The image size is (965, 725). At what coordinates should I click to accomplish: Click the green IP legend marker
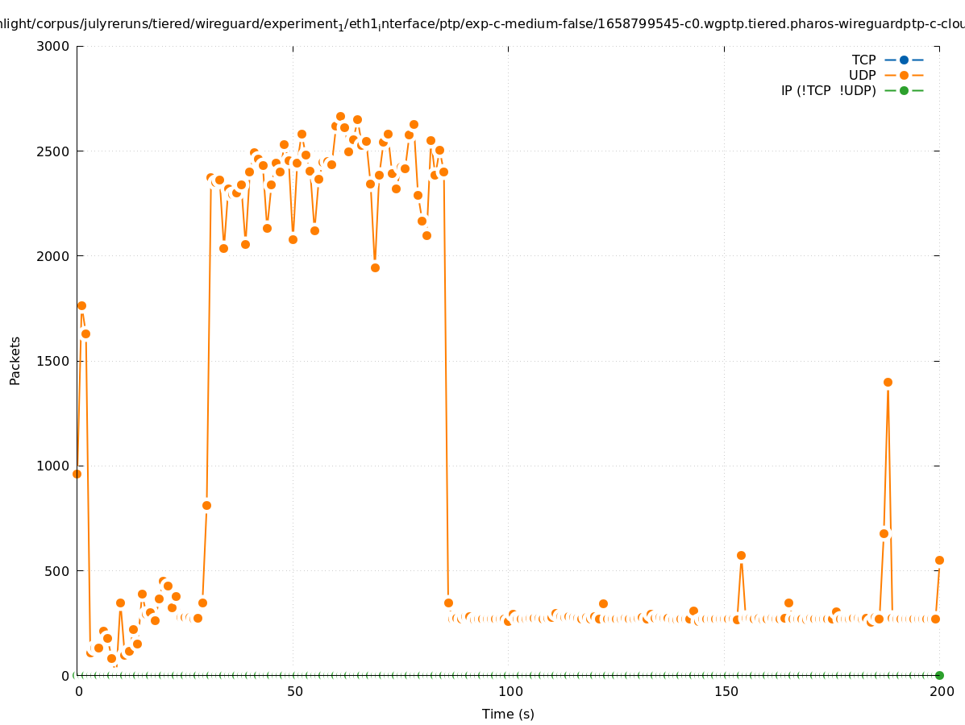tap(904, 90)
